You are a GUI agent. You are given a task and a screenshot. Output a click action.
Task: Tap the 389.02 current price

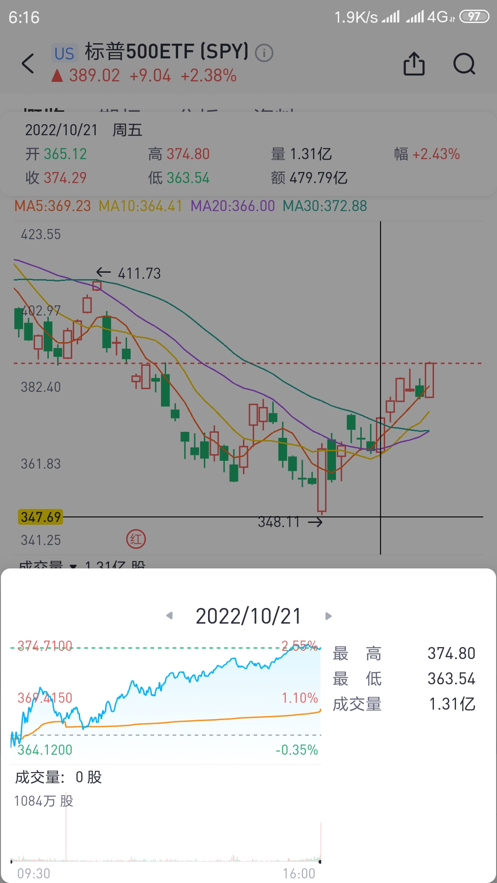click(94, 75)
